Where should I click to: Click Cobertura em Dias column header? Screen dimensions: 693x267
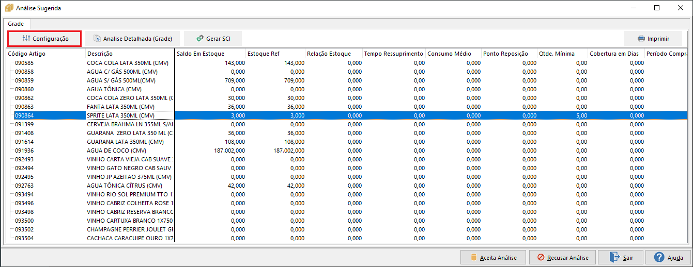[617, 54]
